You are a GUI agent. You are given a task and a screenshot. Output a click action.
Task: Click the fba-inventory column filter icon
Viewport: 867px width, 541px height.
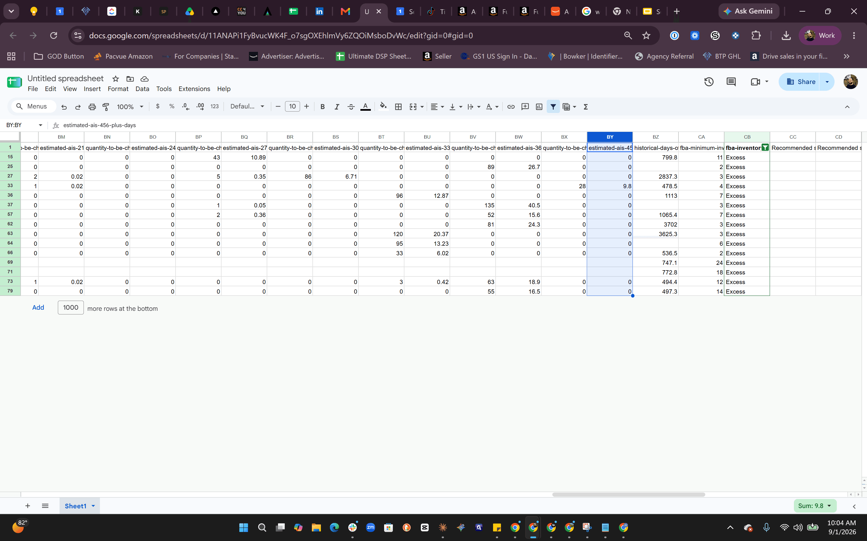765,148
